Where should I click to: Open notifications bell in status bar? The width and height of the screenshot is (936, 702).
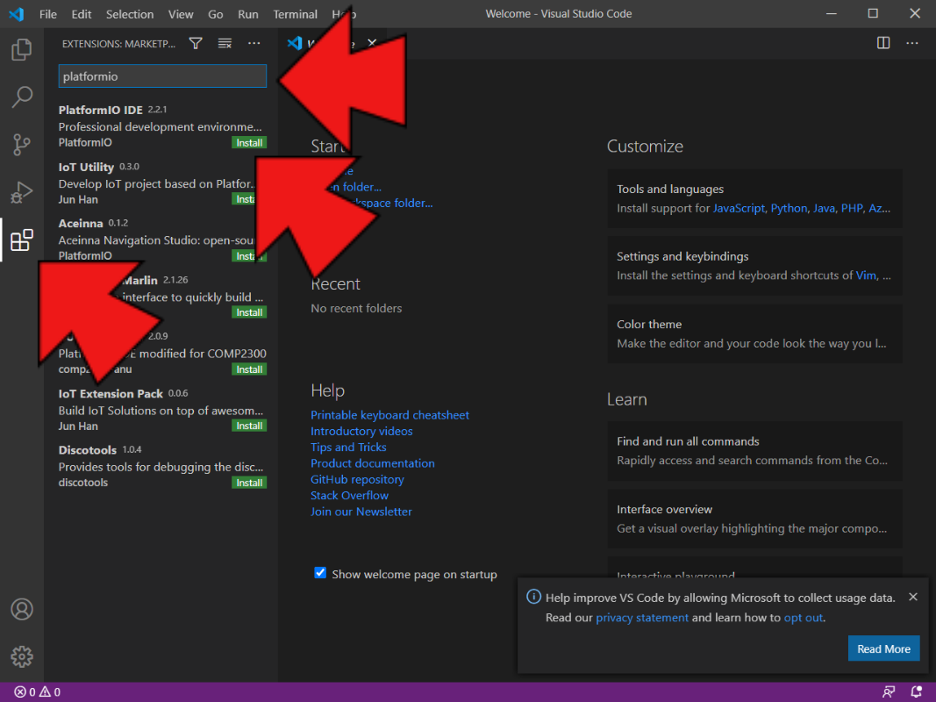pyautogui.click(x=917, y=692)
